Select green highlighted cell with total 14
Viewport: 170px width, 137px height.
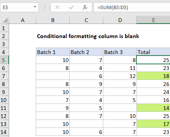pos(153,108)
